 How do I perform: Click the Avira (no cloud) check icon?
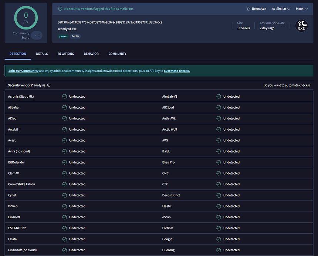point(64,151)
